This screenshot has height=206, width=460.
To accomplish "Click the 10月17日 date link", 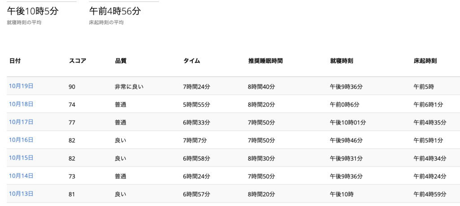I will coord(21,122).
